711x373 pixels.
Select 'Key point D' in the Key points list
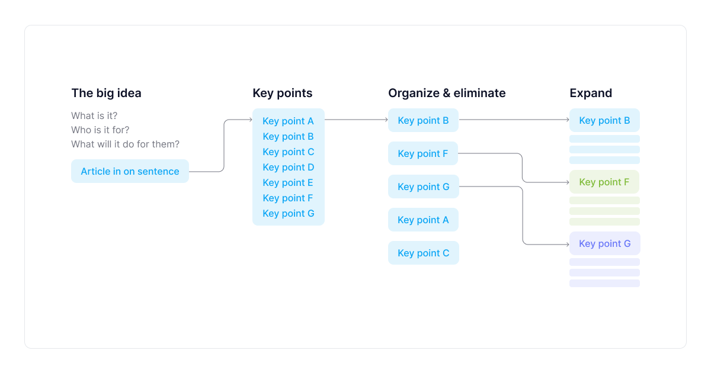288,168
